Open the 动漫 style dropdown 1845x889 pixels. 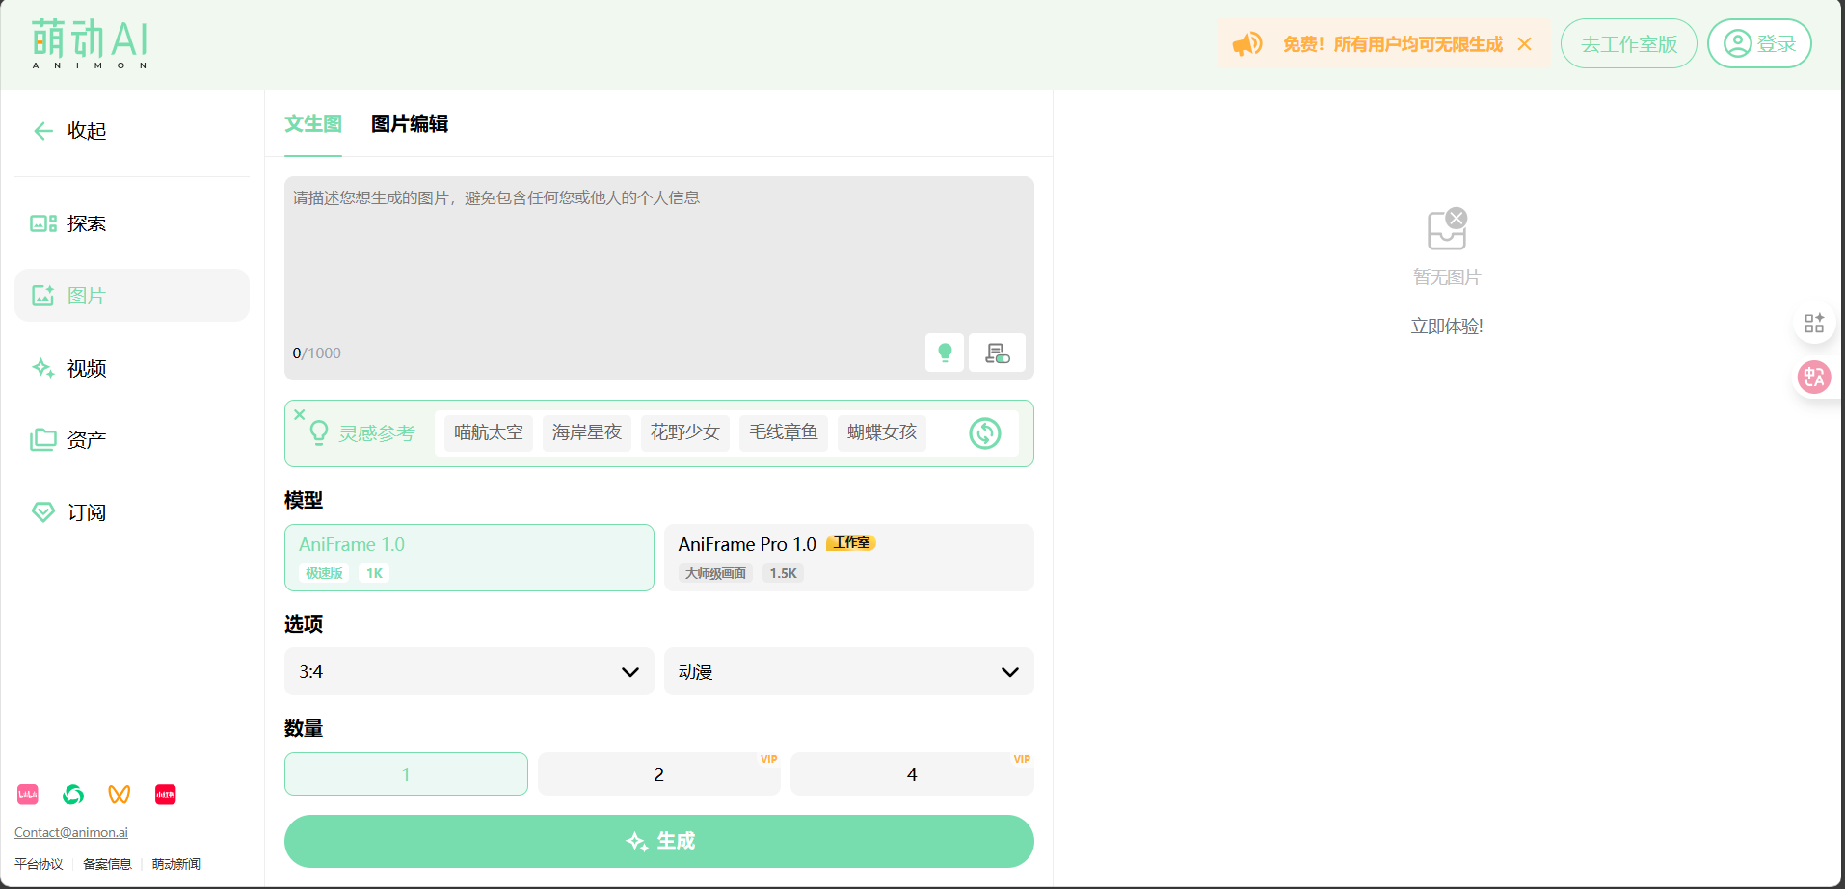pos(849,671)
